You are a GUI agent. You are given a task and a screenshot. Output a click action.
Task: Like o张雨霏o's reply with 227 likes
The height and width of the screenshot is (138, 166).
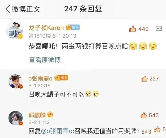144,78
